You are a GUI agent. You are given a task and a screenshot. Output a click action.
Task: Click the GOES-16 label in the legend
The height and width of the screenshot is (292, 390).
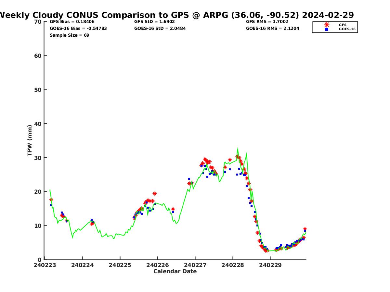coord(347,29)
